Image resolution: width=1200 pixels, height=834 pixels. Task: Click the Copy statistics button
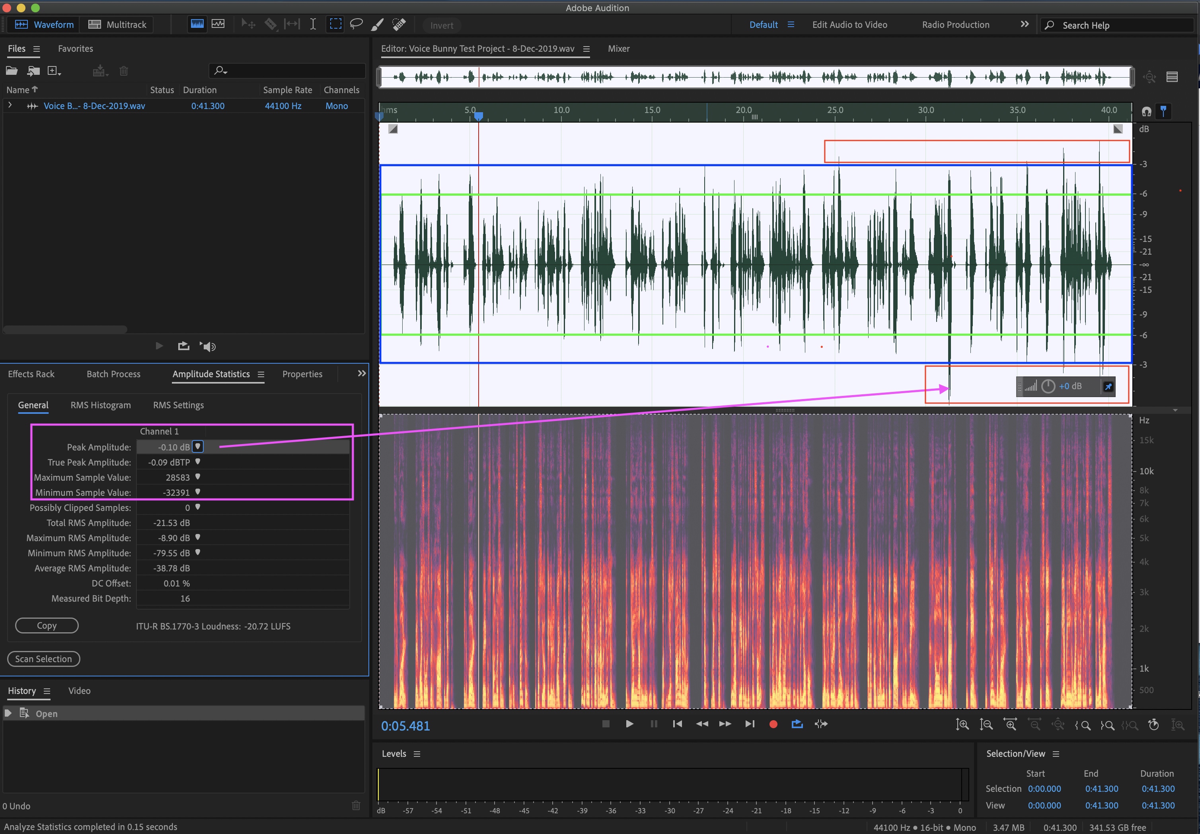pyautogui.click(x=47, y=625)
